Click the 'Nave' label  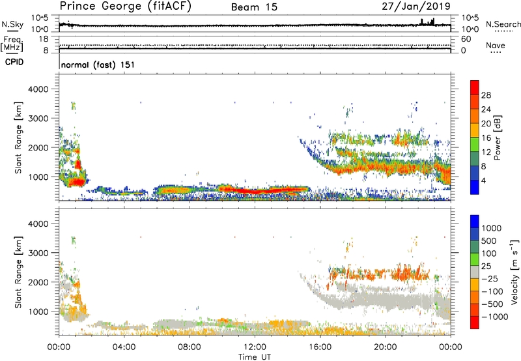496,46
